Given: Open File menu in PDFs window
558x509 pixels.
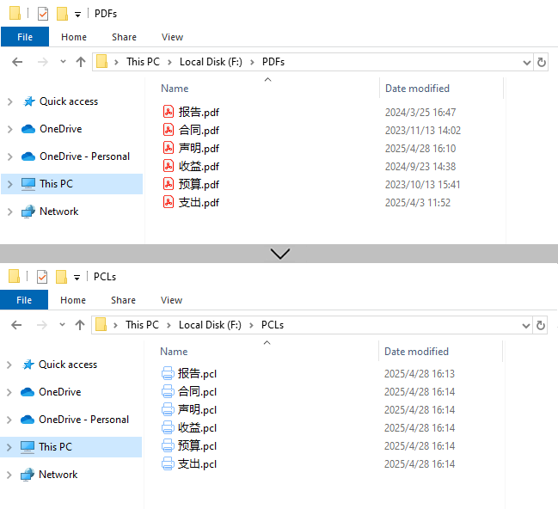Looking at the screenshot, I should coord(25,37).
